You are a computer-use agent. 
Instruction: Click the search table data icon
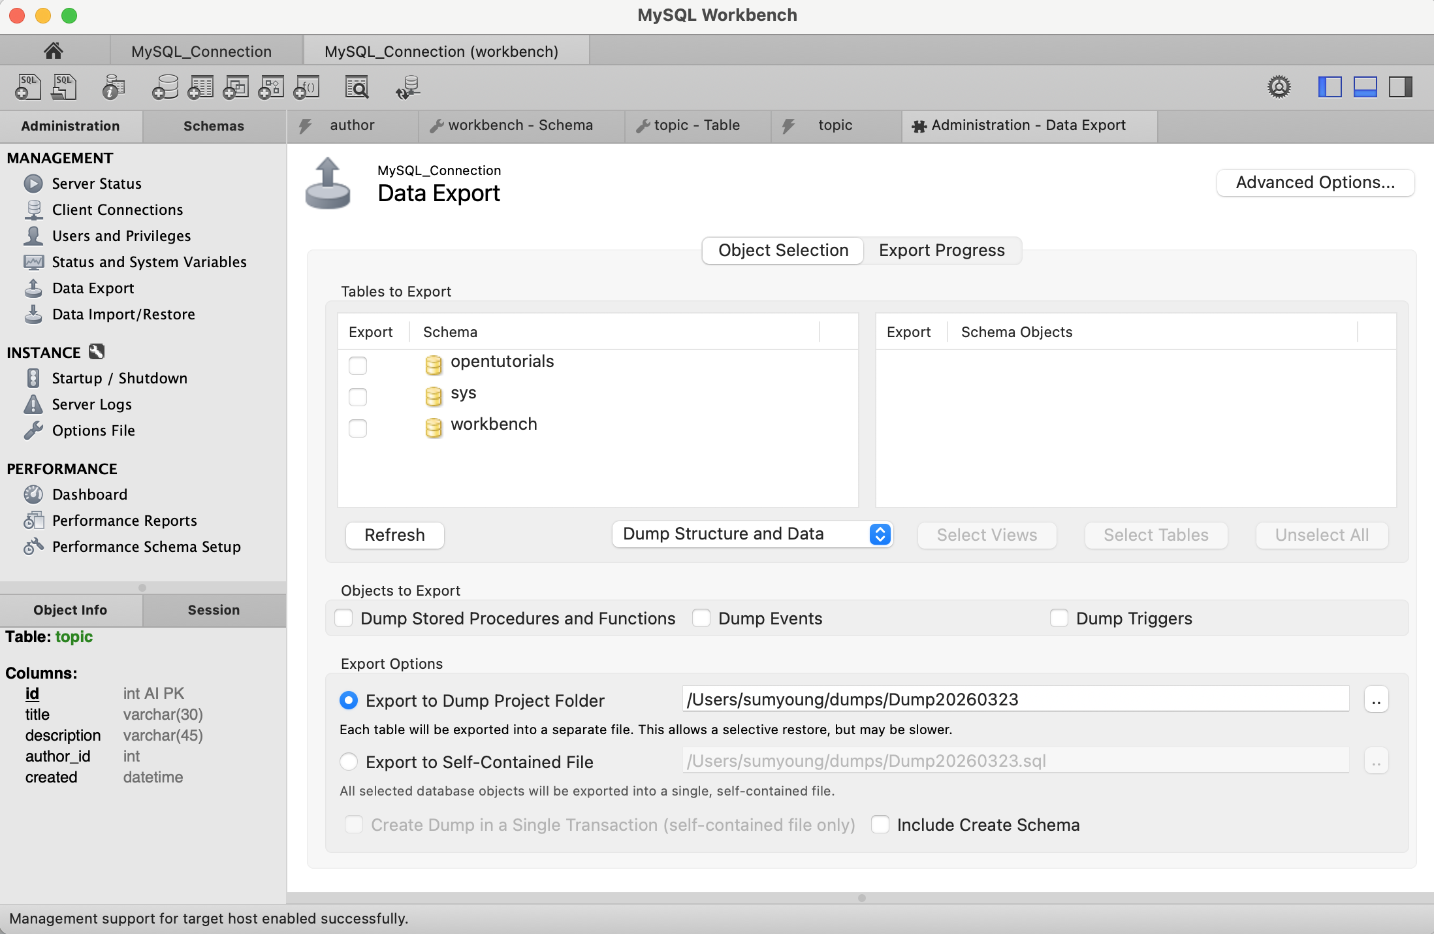point(357,87)
